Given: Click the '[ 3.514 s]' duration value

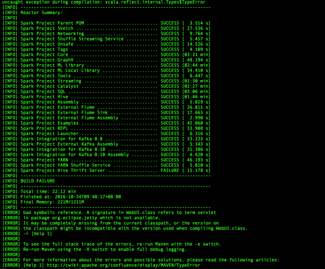Looking at the screenshot, I should [x=196, y=23].
